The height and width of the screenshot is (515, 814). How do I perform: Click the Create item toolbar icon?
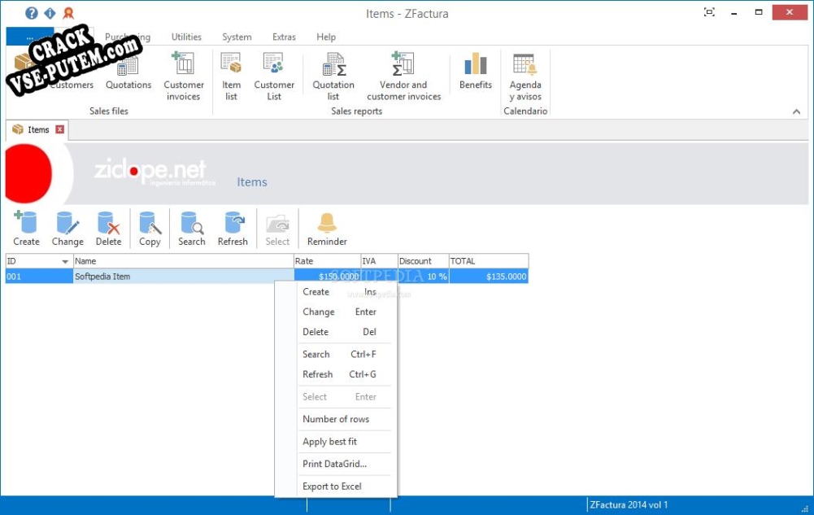(x=26, y=229)
